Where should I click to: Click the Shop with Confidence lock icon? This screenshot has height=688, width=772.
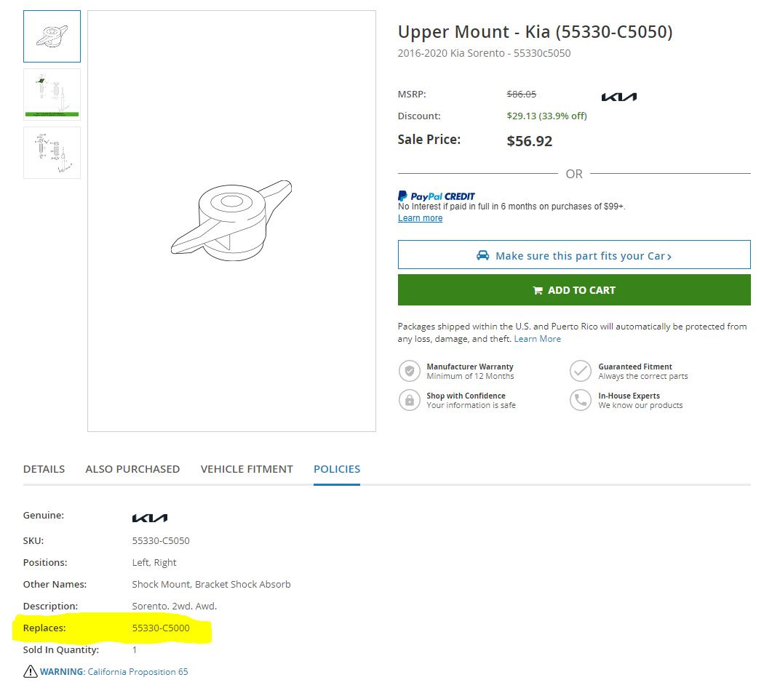coord(410,400)
